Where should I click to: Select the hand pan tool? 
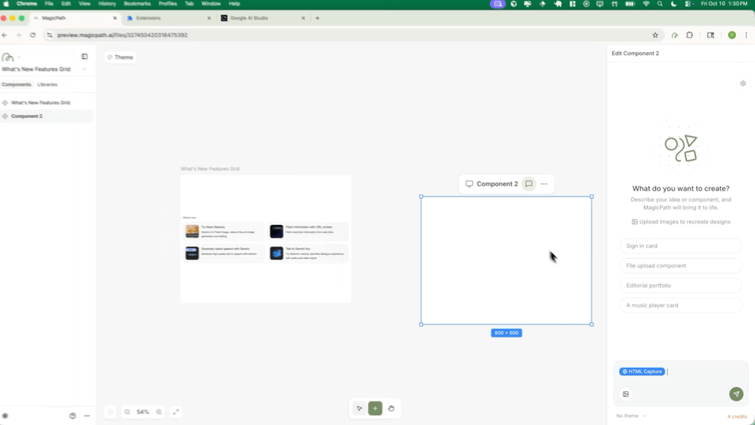[391, 408]
